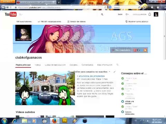Click the search bar magnifier in Firefox

(x=139, y=7)
